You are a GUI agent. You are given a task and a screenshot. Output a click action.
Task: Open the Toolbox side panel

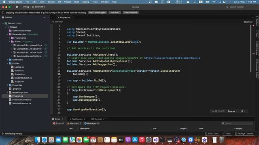tap(257, 21)
